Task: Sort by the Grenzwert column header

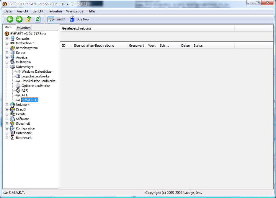Action: click(x=136, y=46)
